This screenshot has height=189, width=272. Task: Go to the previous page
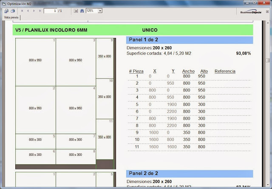click(28, 10)
